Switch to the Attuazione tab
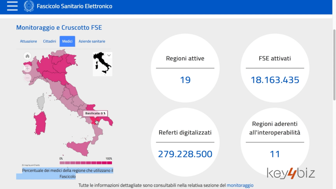 pyautogui.click(x=28, y=42)
